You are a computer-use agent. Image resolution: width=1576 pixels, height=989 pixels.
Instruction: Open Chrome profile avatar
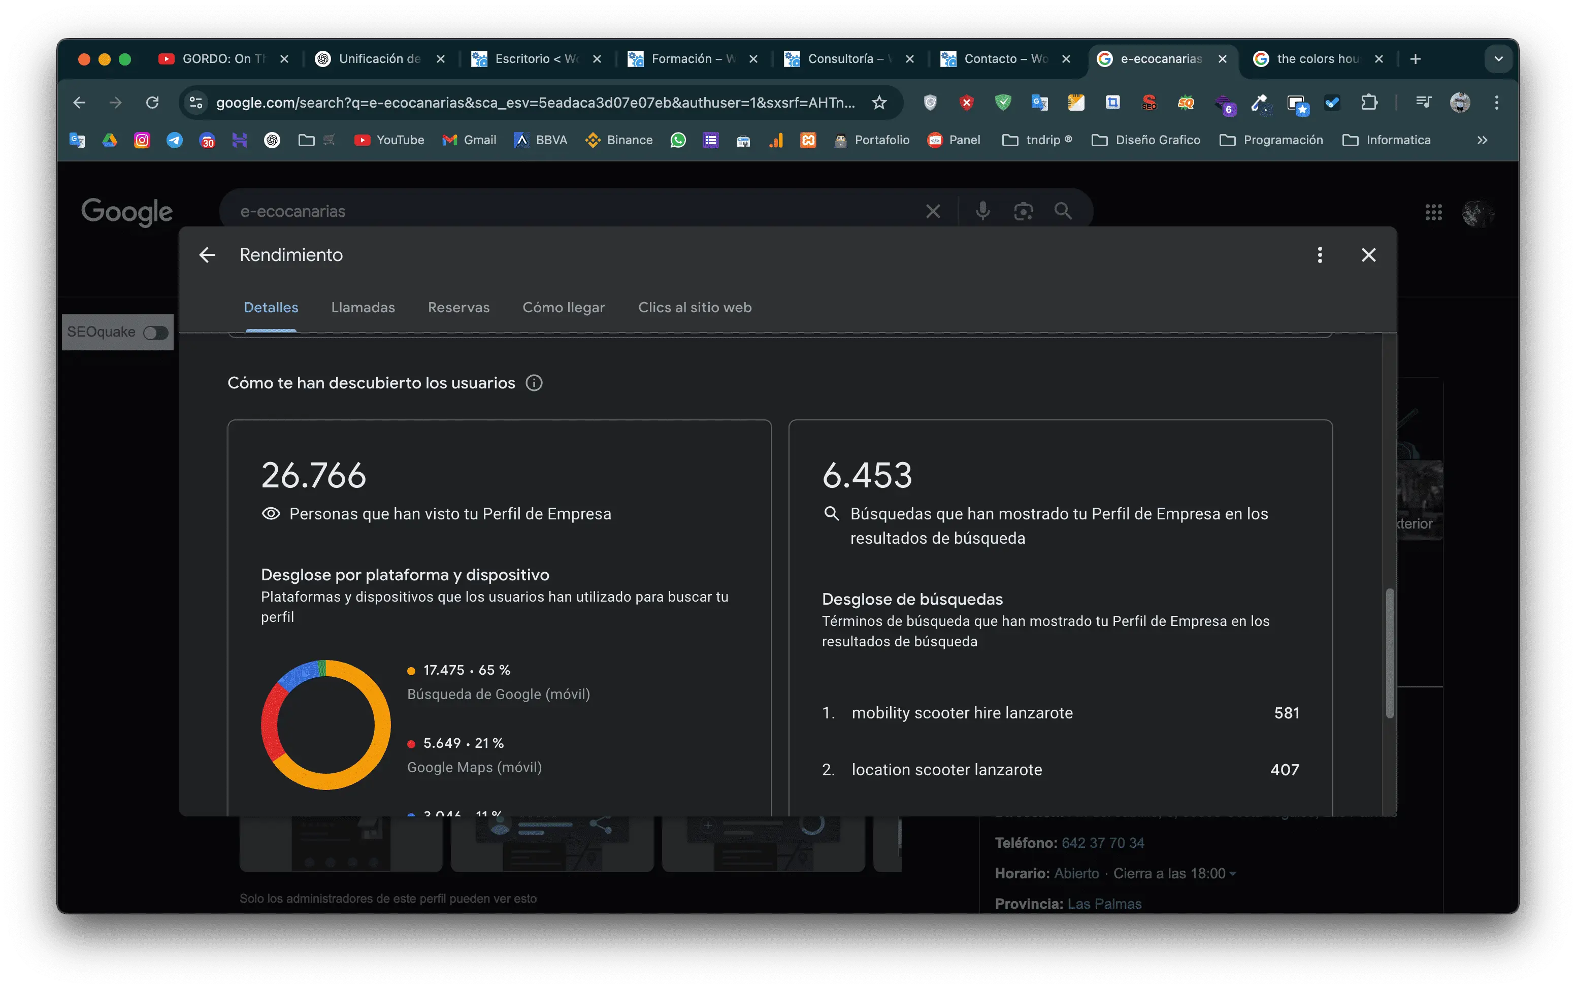pyautogui.click(x=1460, y=103)
